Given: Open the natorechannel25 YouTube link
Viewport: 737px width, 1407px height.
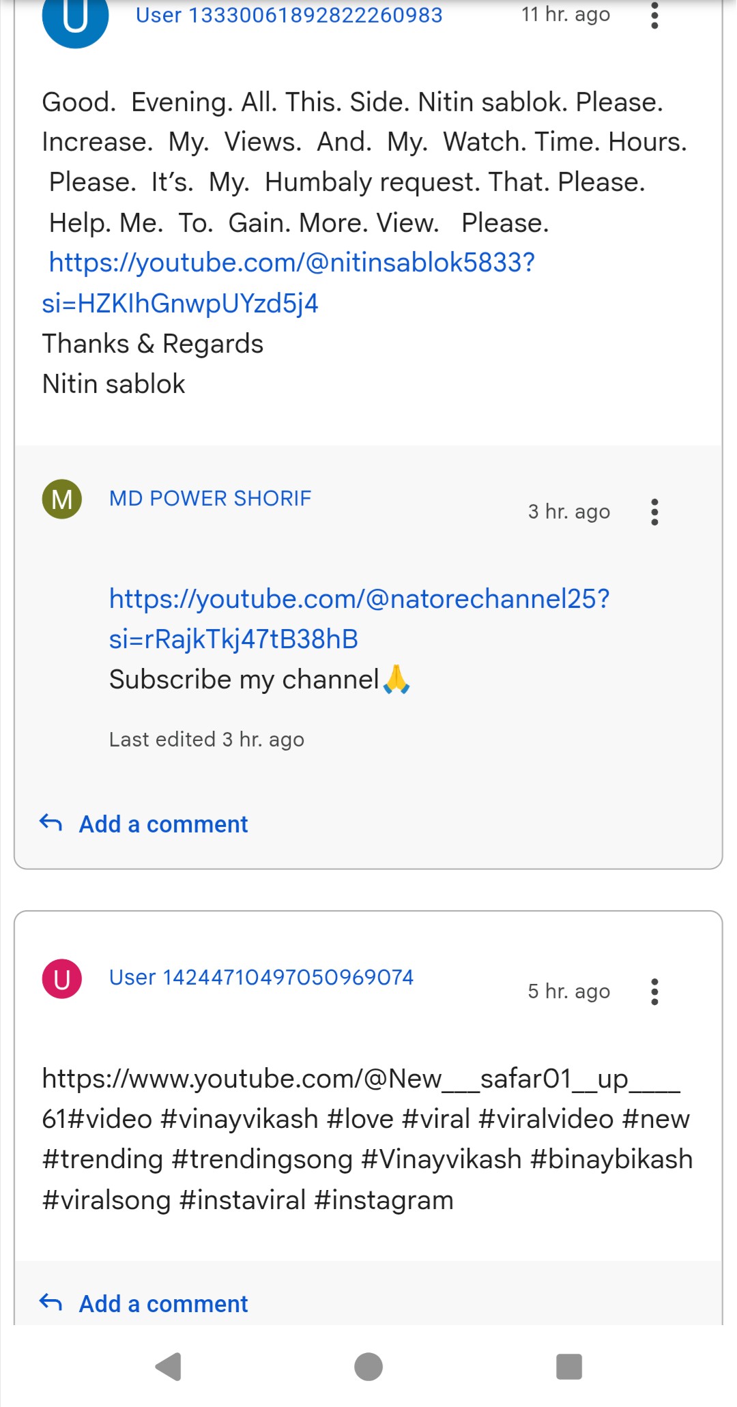Looking at the screenshot, I should [359, 619].
